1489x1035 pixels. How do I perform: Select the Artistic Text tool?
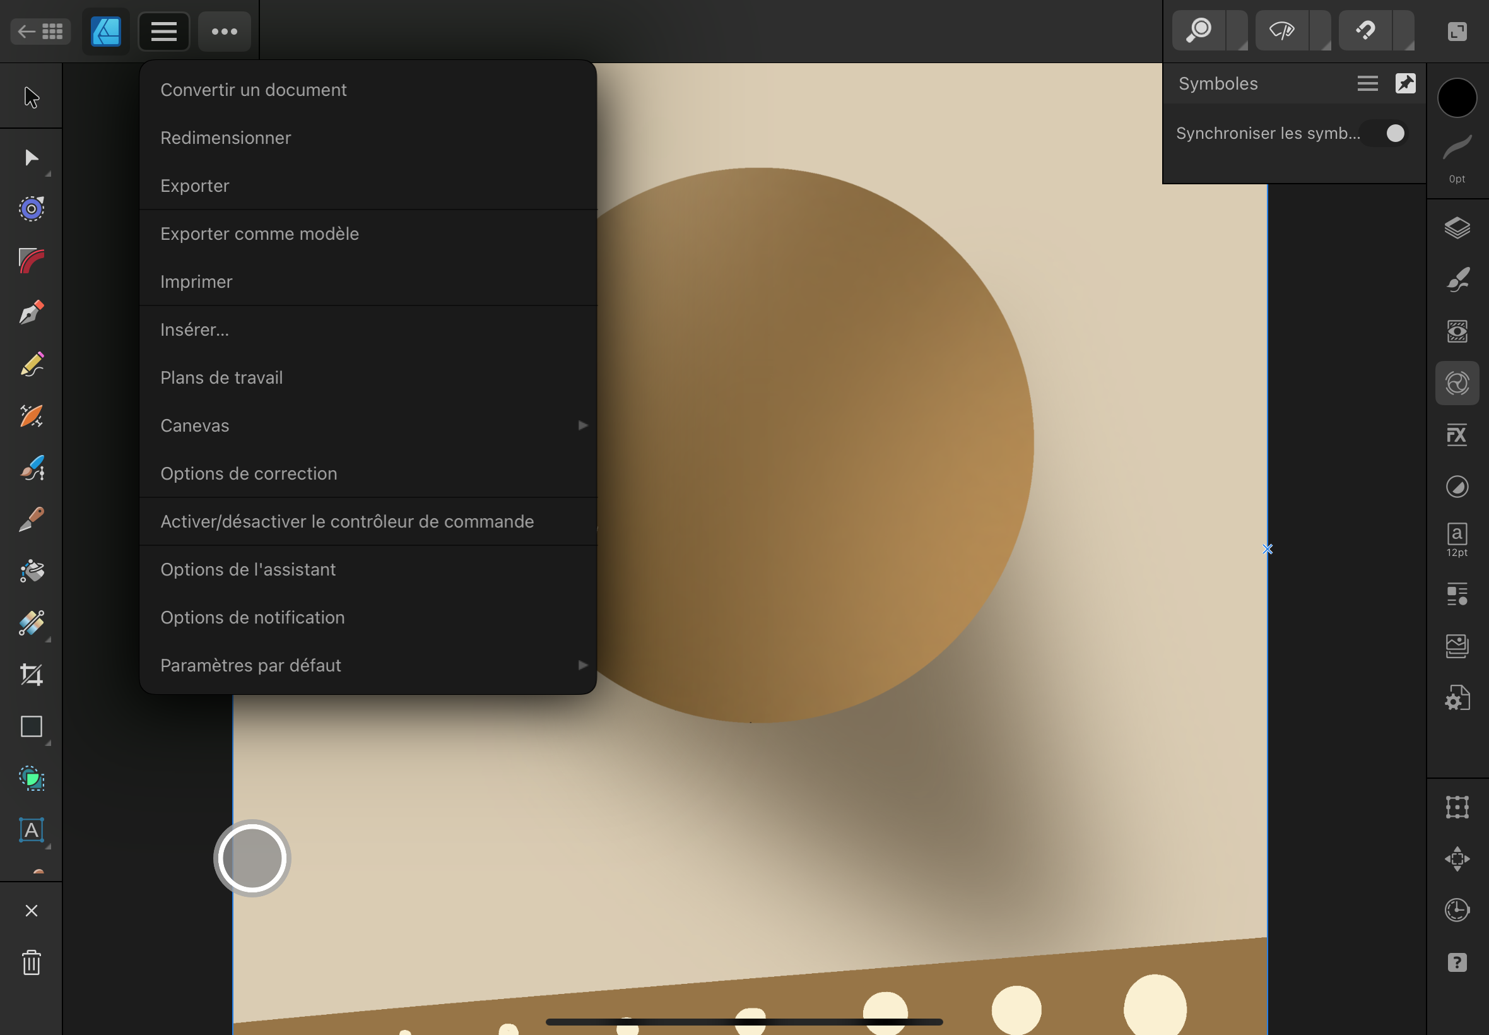click(31, 831)
